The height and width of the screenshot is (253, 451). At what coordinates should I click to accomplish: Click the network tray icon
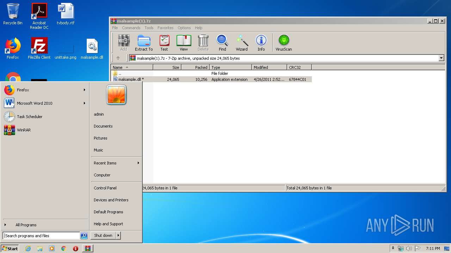click(401, 248)
